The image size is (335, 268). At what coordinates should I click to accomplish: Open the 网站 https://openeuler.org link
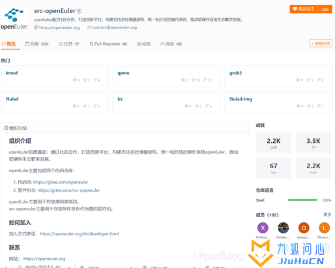[x=44, y=259]
